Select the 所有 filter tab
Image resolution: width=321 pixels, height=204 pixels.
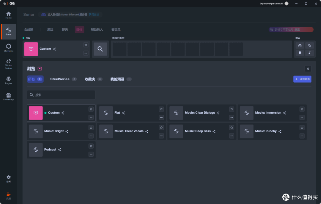coord(35,79)
